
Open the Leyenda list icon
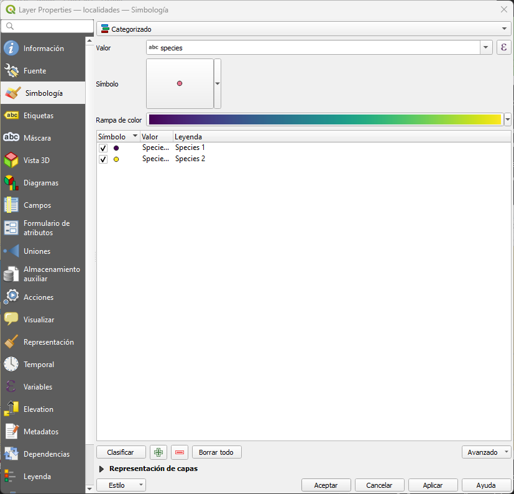tap(11, 477)
